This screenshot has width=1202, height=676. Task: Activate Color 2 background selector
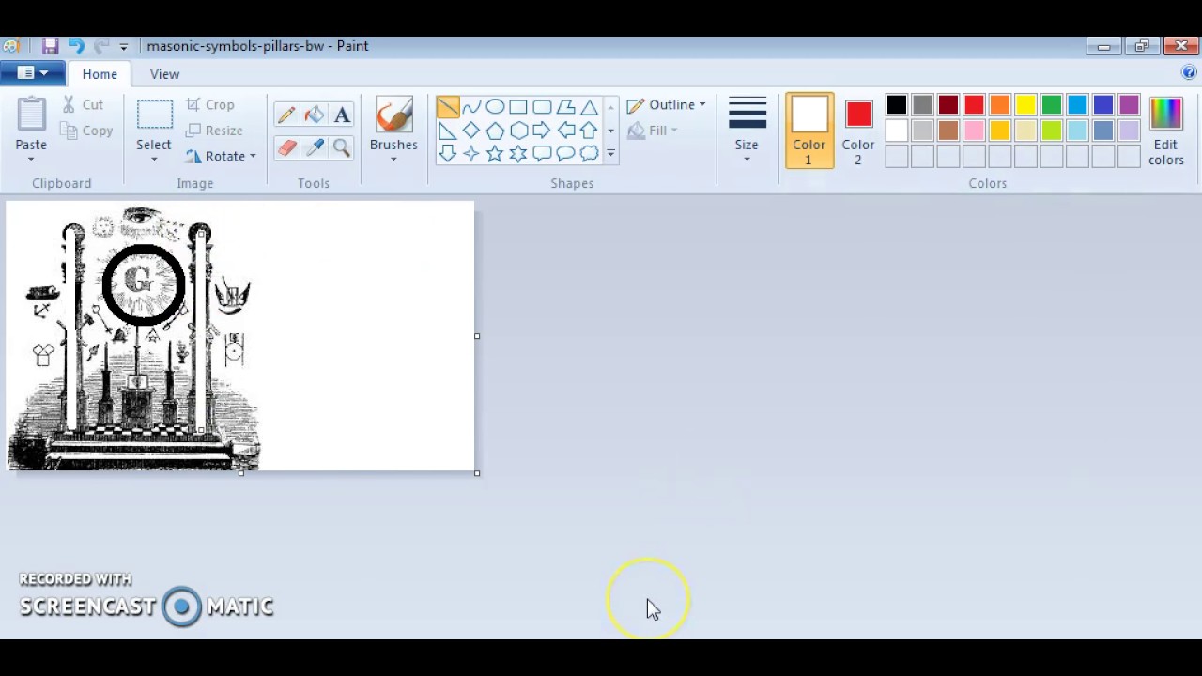[858, 131]
